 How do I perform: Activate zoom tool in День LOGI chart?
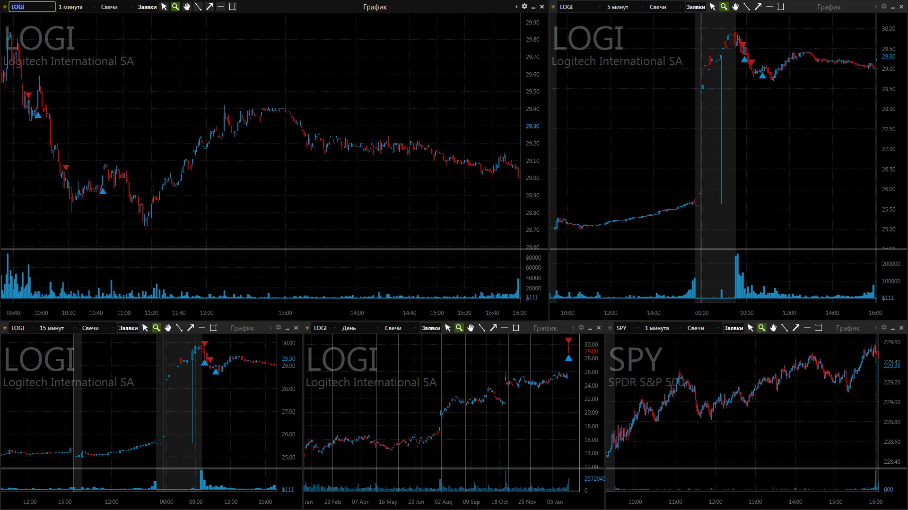tap(459, 328)
